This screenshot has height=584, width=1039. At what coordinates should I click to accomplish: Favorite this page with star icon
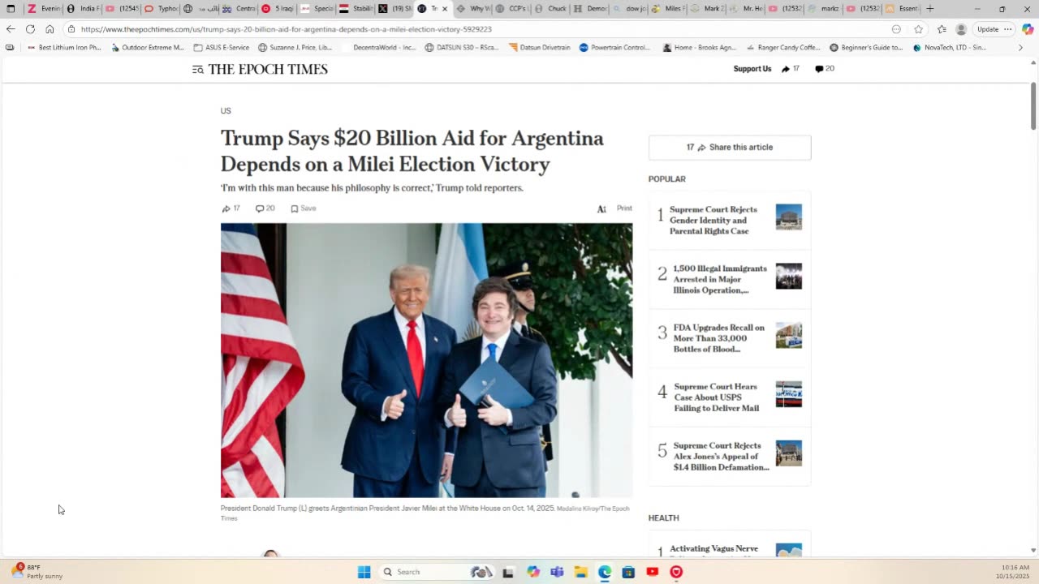919,29
